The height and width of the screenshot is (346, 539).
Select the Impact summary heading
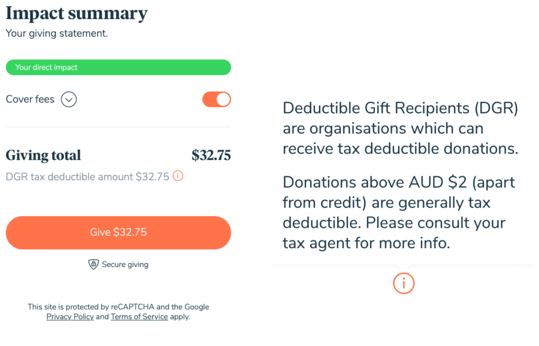click(x=76, y=13)
